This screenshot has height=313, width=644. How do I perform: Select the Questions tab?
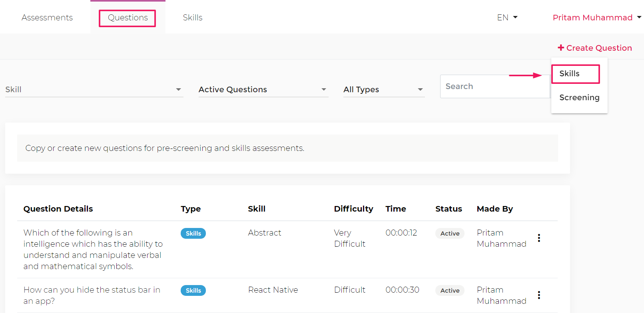[128, 18]
